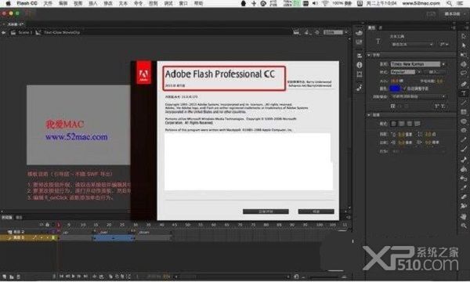Toggle subscript text button
The width and height of the screenshot is (470, 282).
(443, 106)
